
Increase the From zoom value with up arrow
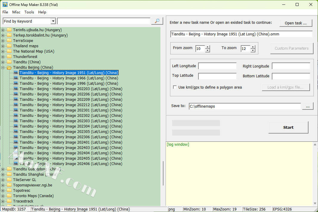point(207,47)
